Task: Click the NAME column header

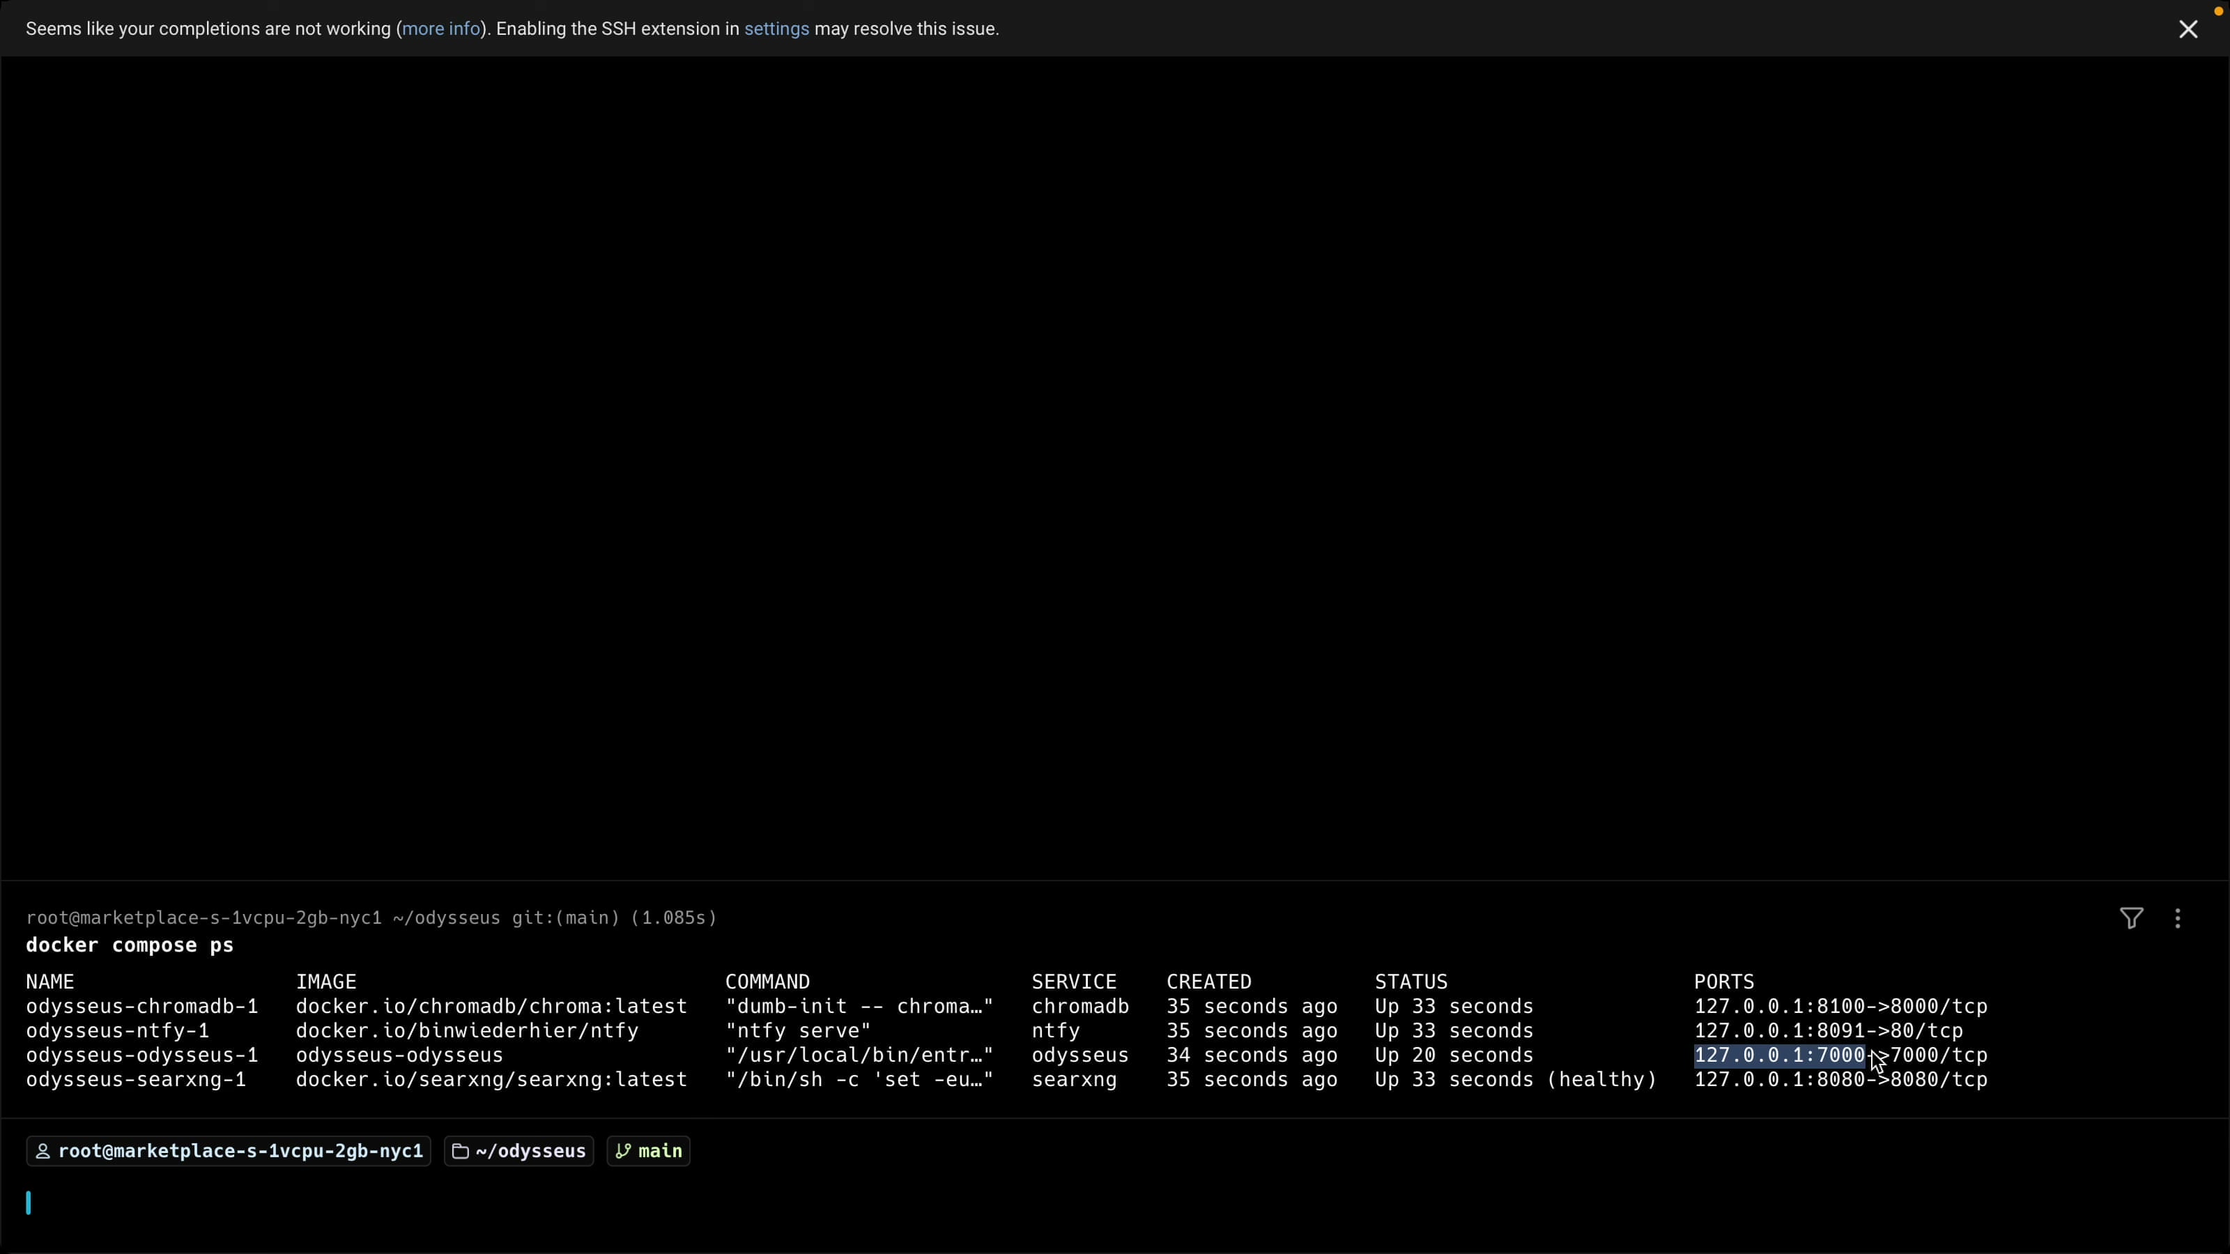Action: point(50,982)
